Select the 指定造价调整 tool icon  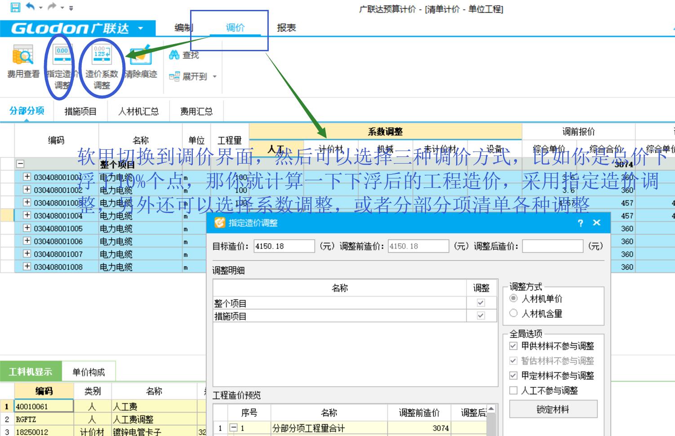pyautogui.click(x=62, y=55)
